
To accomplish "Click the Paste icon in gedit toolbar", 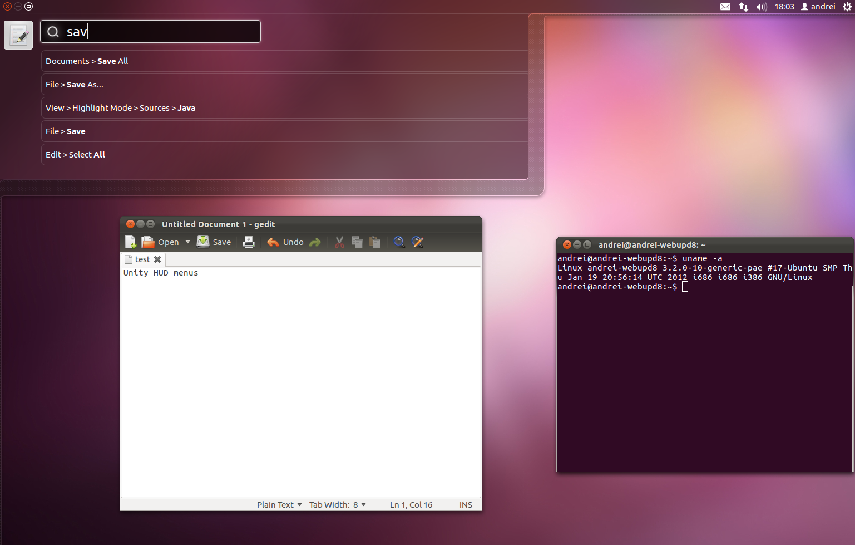I will 374,242.
